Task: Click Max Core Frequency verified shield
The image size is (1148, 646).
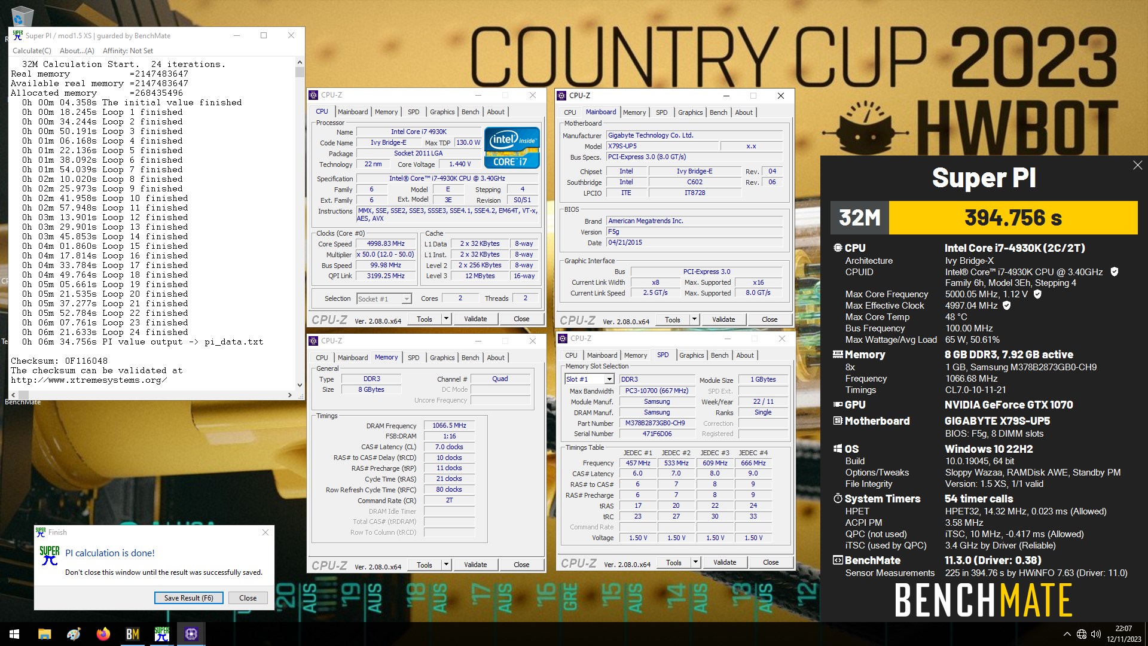Action: coord(1037,294)
